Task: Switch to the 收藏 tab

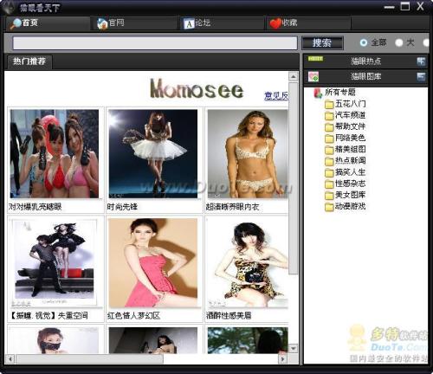Action: 307,23
